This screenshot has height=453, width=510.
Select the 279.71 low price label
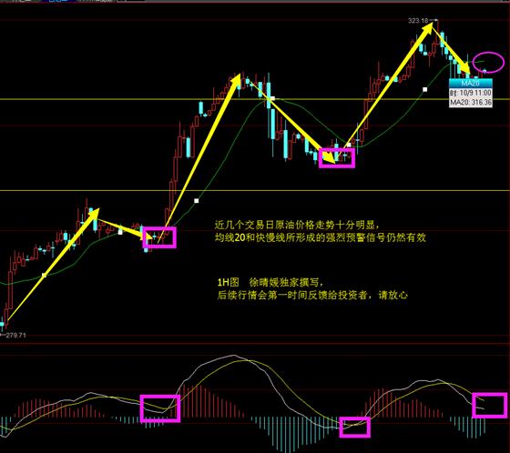15,335
